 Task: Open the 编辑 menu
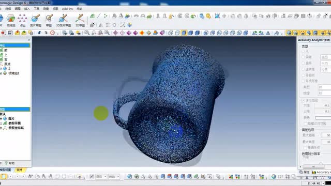(x=18, y=9)
